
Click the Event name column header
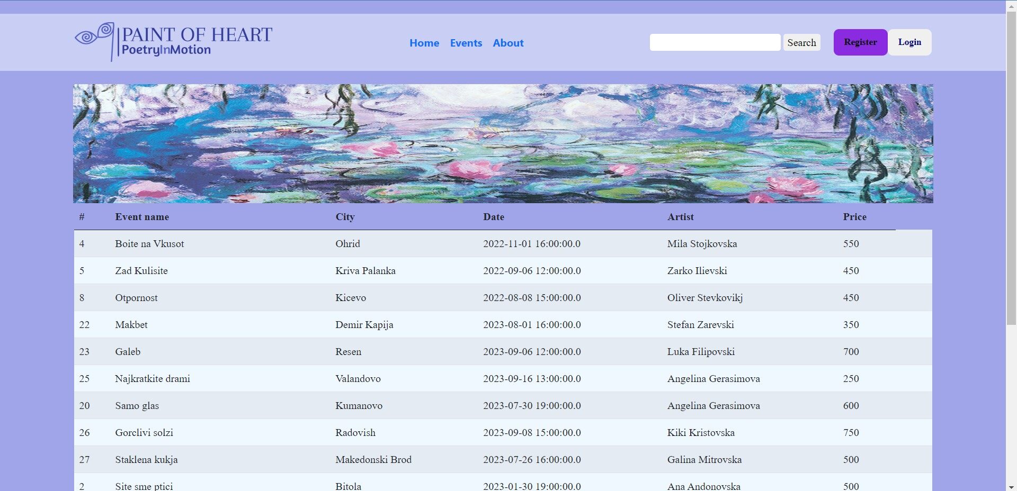pyautogui.click(x=142, y=217)
